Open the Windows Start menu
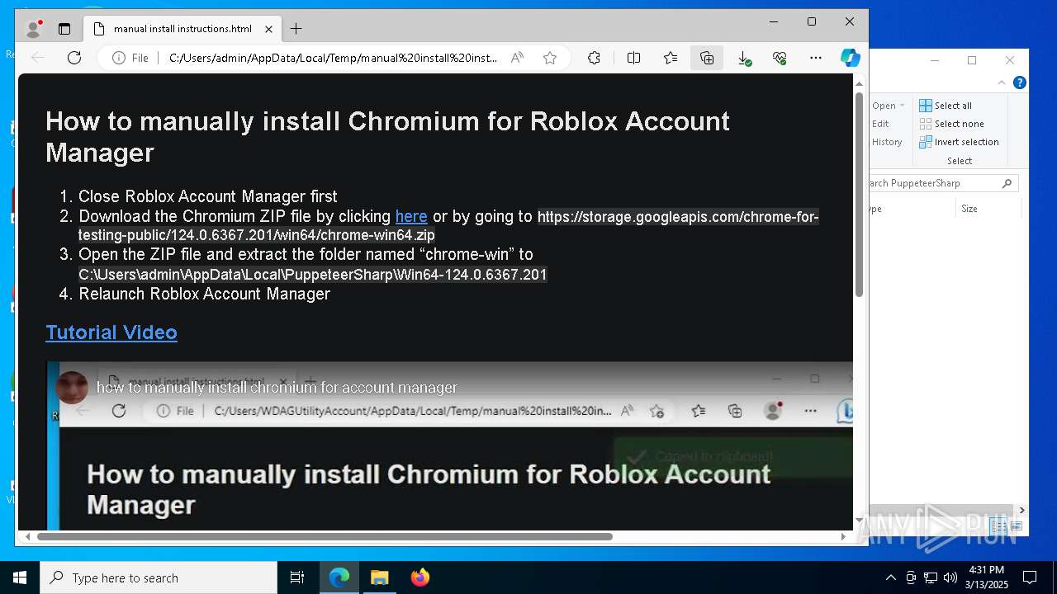 point(20,577)
